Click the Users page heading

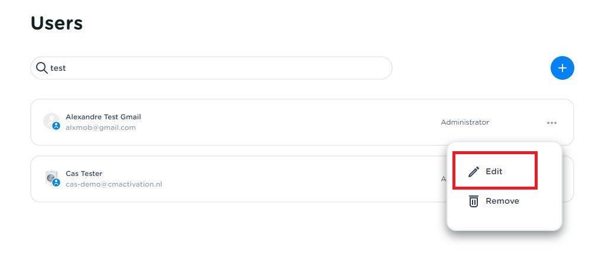pos(57,24)
